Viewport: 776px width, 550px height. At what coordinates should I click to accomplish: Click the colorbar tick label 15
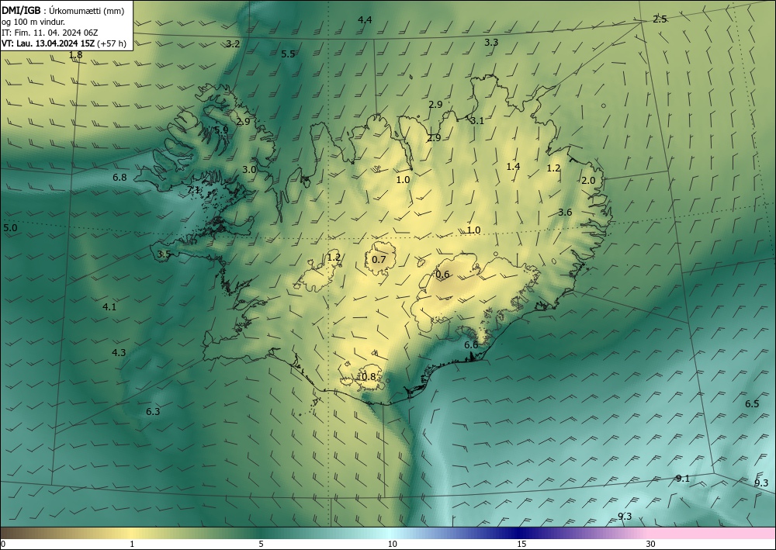[x=521, y=544]
